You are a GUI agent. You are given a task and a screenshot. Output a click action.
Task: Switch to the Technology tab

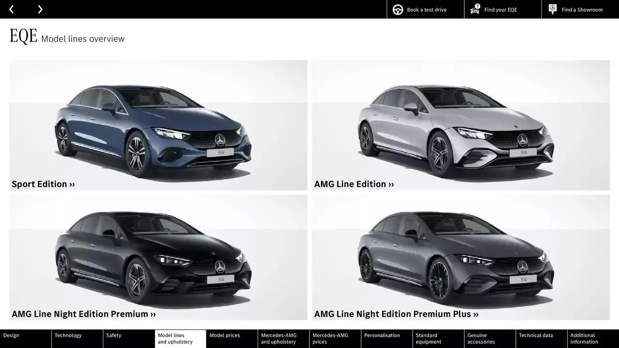click(77, 339)
